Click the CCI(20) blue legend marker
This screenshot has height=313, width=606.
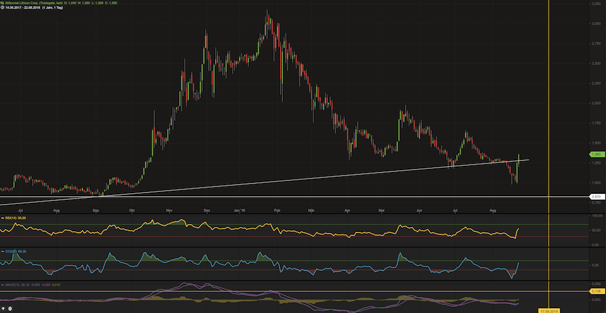tap(2, 250)
